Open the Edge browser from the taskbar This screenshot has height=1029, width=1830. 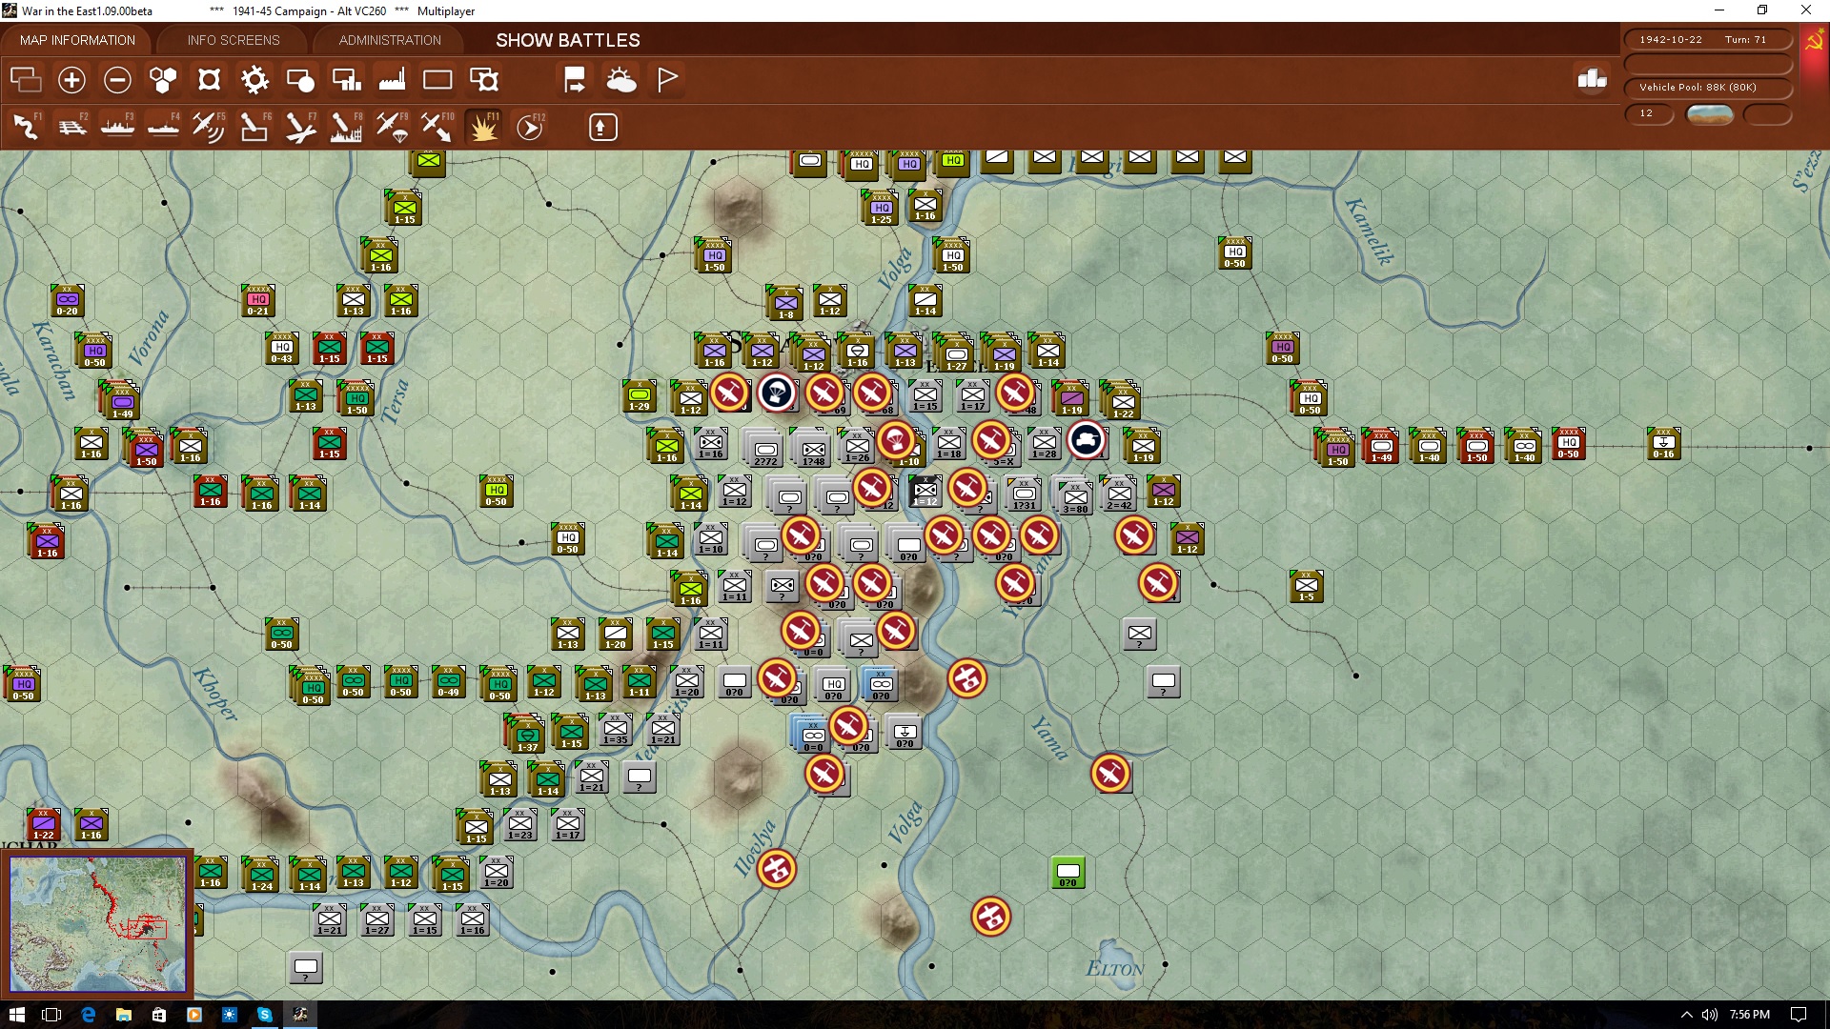(x=89, y=1015)
